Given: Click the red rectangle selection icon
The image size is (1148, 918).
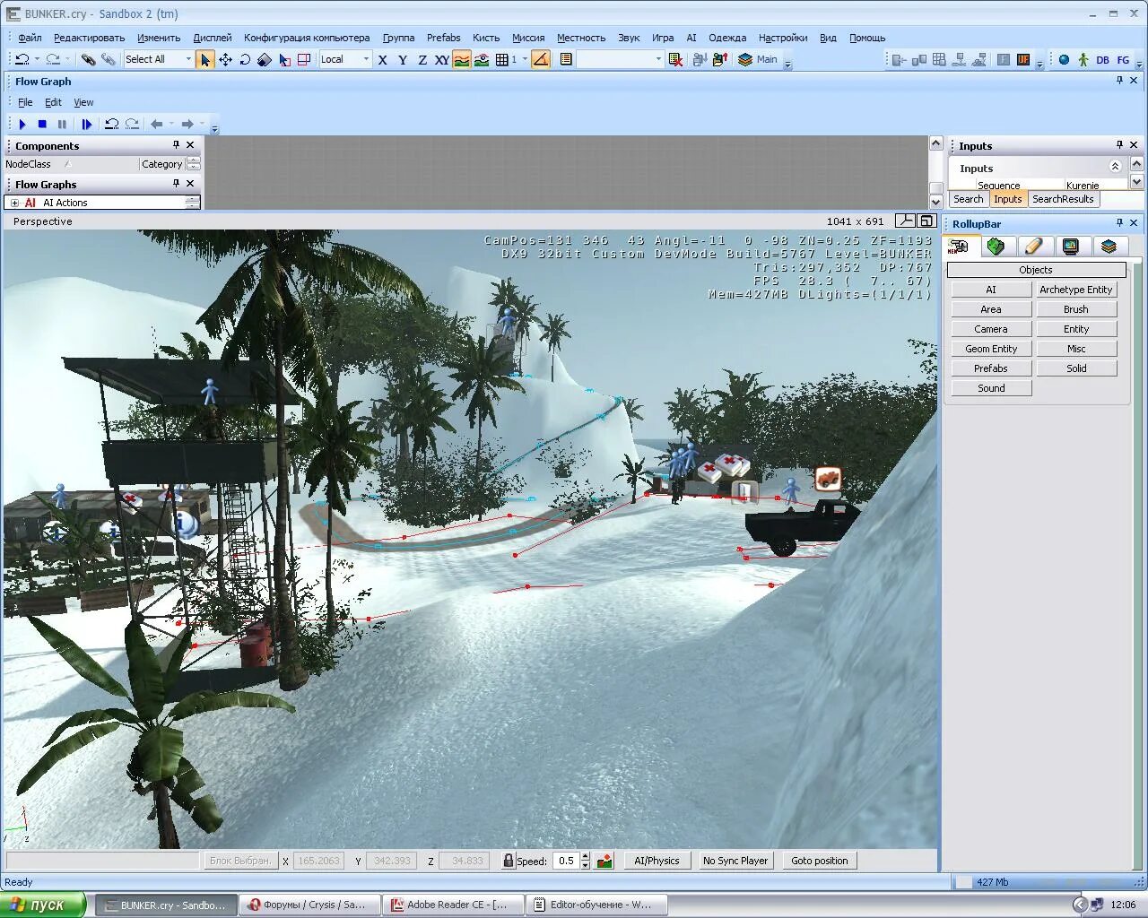Looking at the screenshot, I should click(304, 59).
